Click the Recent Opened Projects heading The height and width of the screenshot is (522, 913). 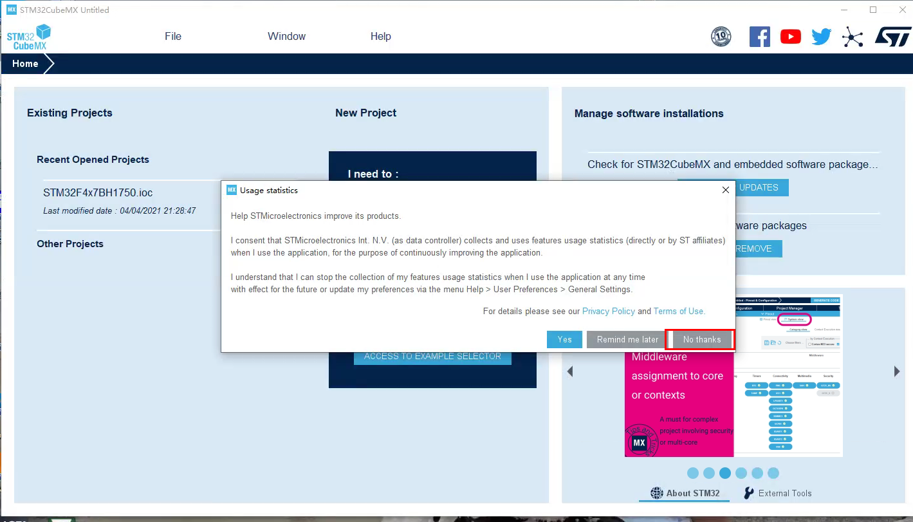tap(93, 160)
